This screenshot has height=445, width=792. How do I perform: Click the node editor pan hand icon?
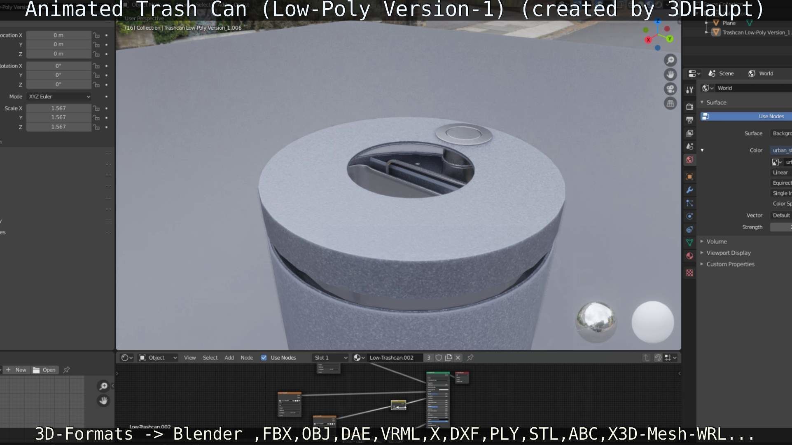tap(103, 400)
